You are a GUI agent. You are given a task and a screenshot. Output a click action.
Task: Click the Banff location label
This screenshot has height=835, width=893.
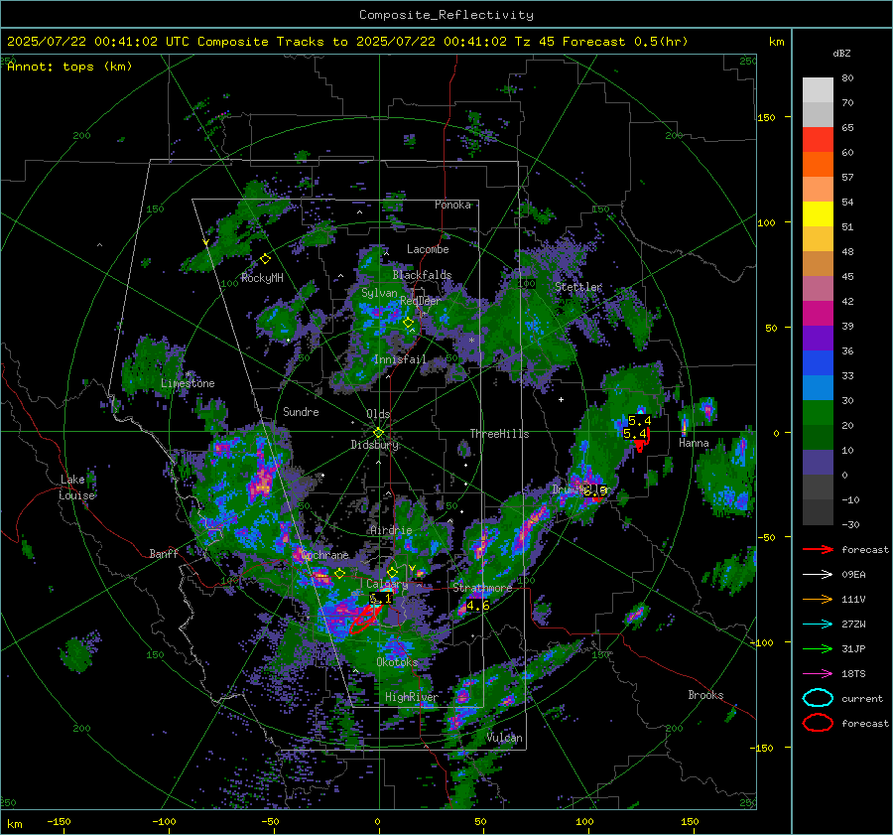(x=164, y=553)
